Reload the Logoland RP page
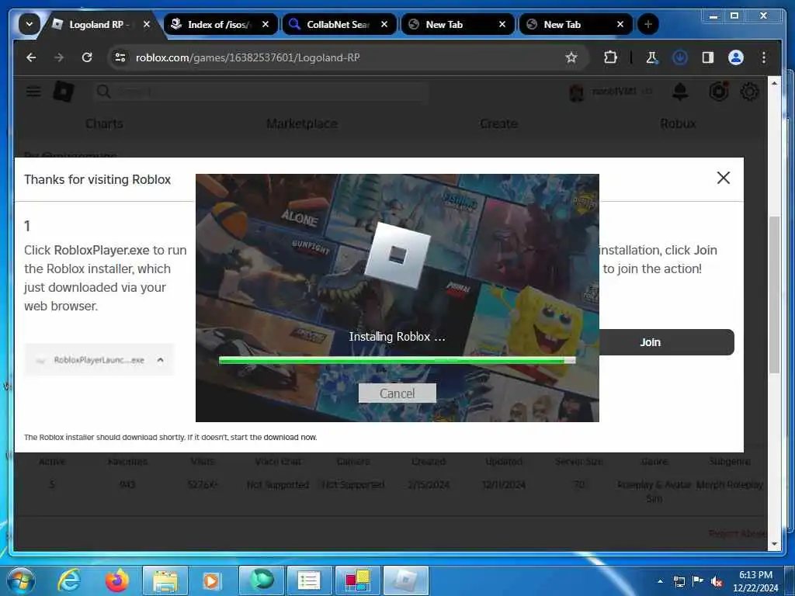 coord(87,57)
